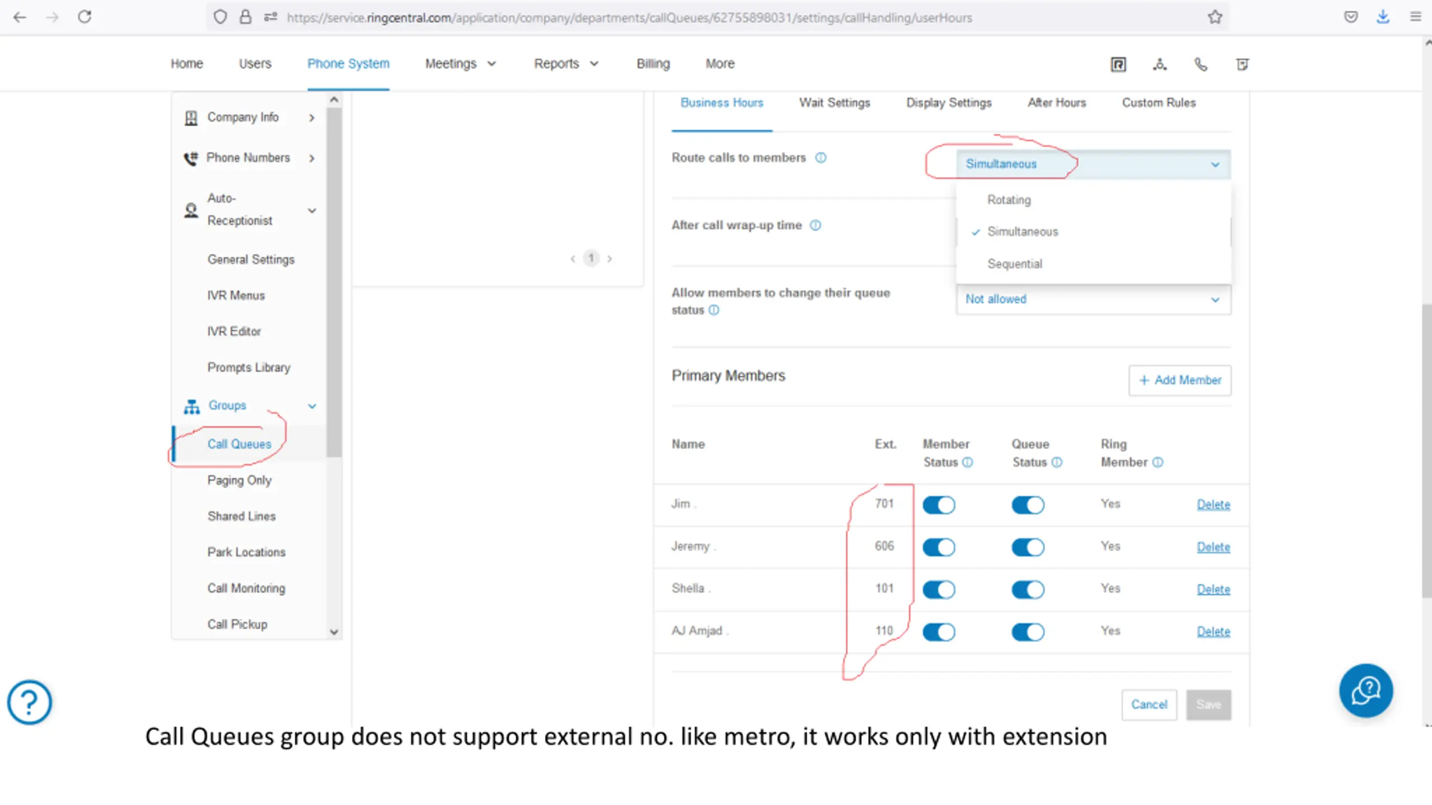Click Delete link for Shella
Screen dimensions: 1432x805
1213,589
